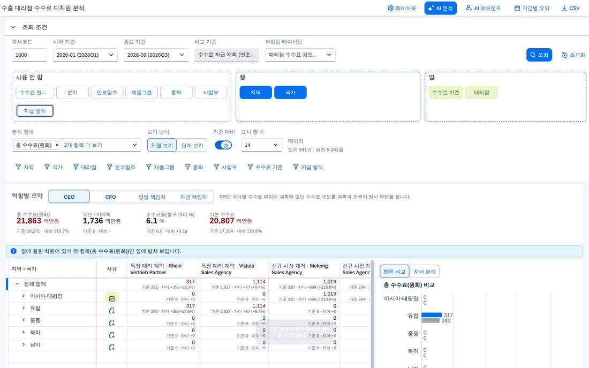
Task: Toggle the 지역 row dimension chip
Action: coord(256,93)
